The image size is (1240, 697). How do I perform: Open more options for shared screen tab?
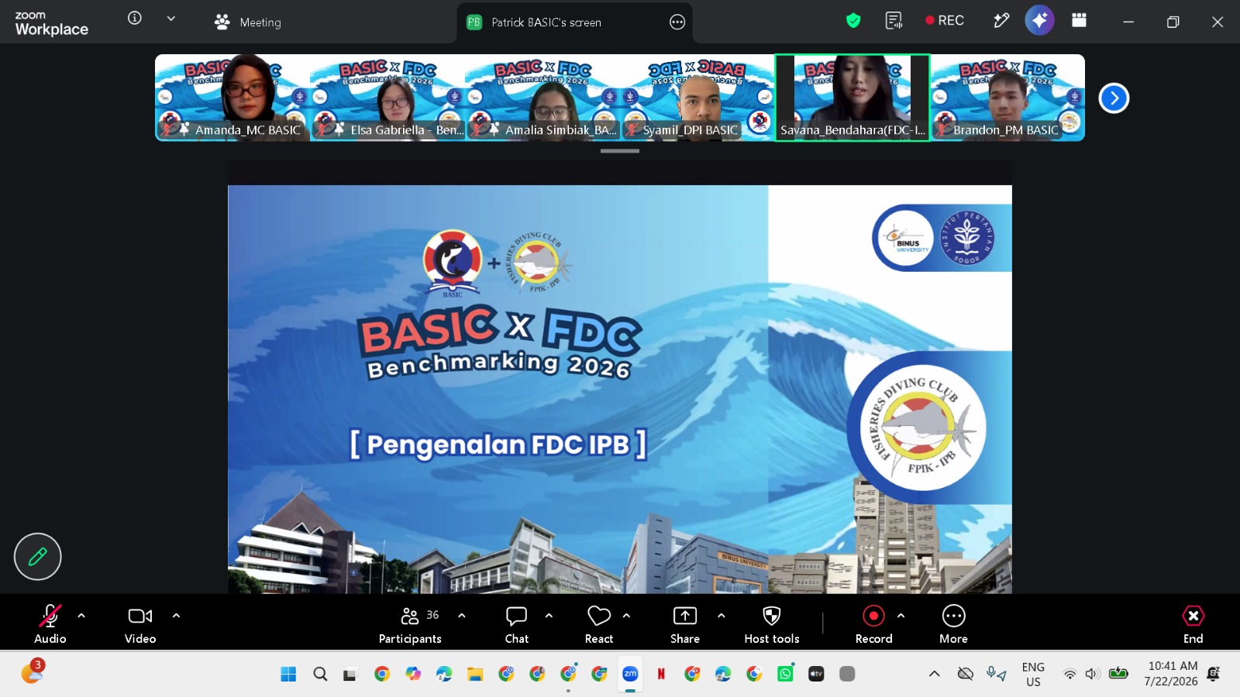[x=677, y=22]
